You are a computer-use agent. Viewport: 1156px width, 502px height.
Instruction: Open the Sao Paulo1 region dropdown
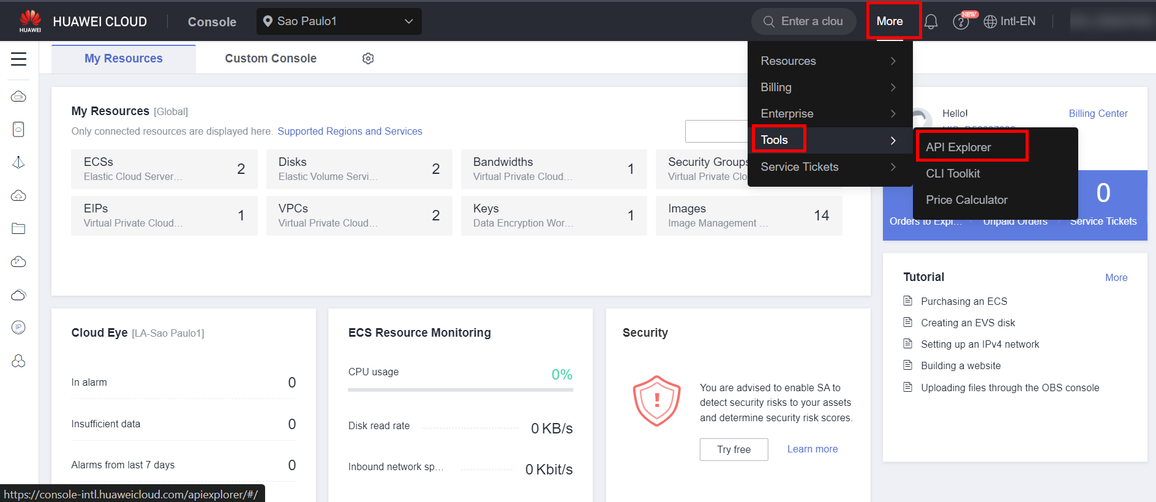point(339,21)
